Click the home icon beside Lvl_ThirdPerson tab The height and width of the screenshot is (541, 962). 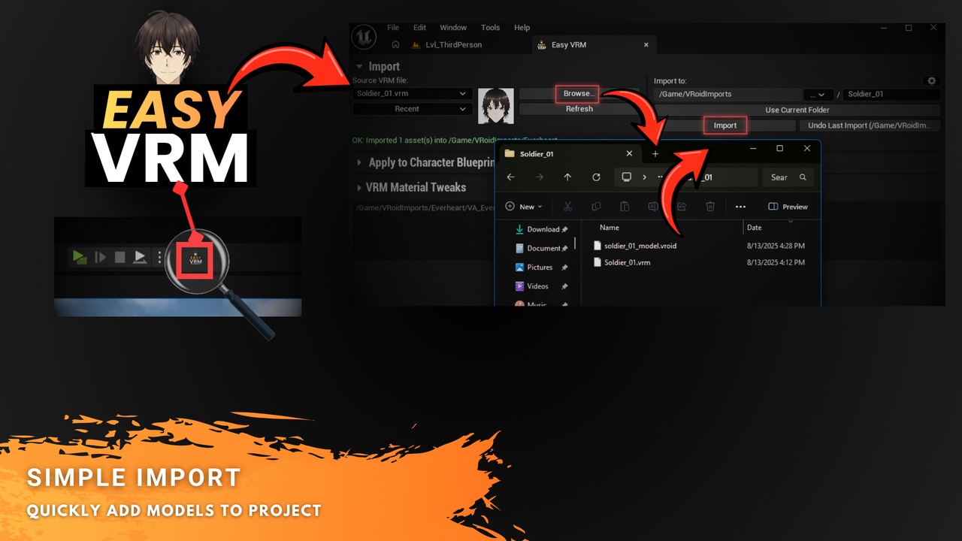[396, 45]
